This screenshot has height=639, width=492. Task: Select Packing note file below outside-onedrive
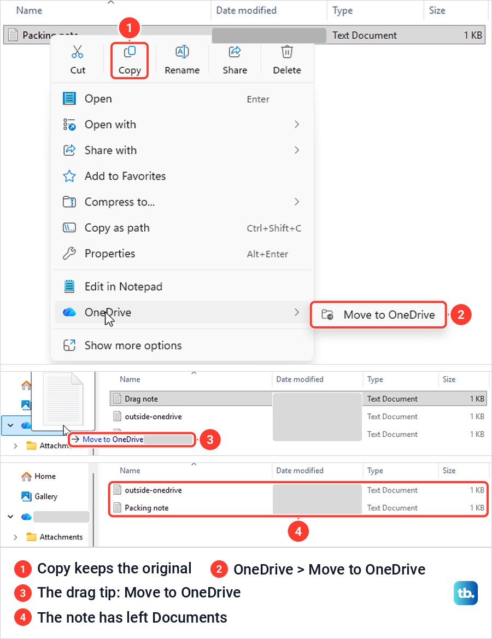147,508
